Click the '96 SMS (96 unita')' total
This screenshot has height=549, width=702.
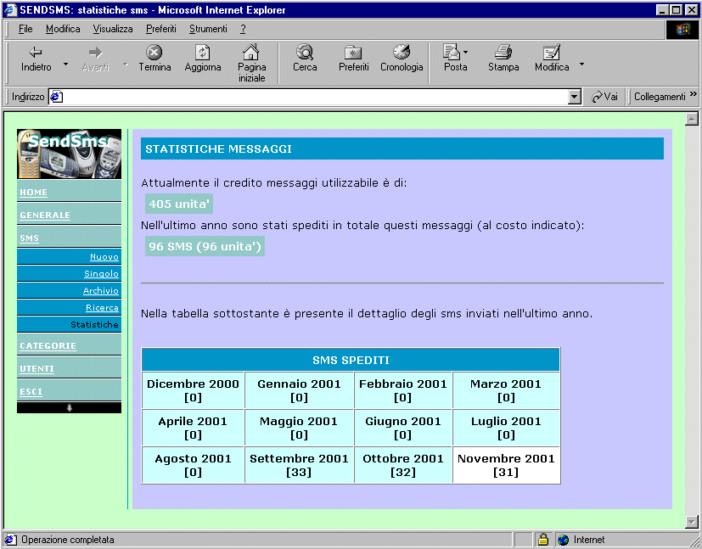point(205,247)
